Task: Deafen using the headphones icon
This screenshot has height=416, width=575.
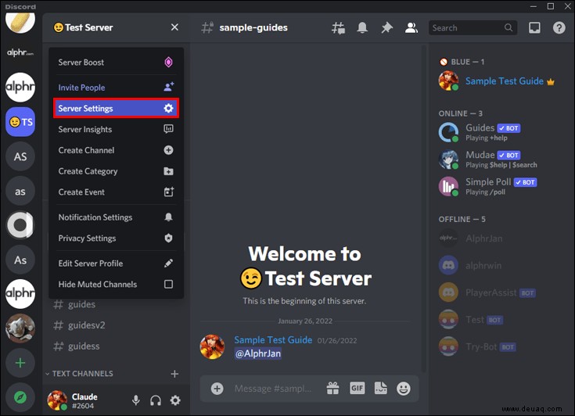Action: click(156, 400)
